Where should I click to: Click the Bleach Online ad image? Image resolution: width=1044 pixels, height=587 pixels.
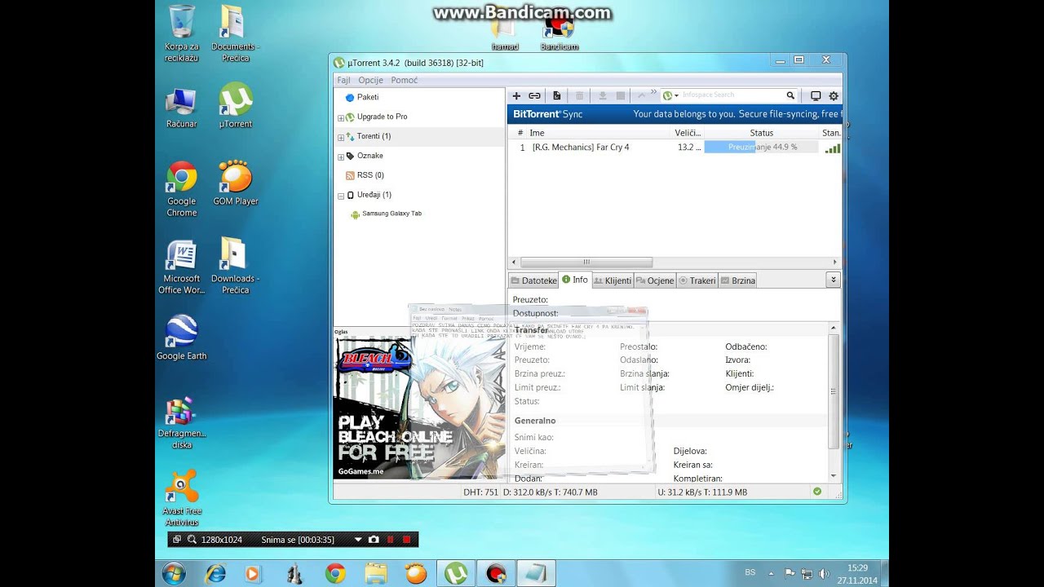click(419, 408)
